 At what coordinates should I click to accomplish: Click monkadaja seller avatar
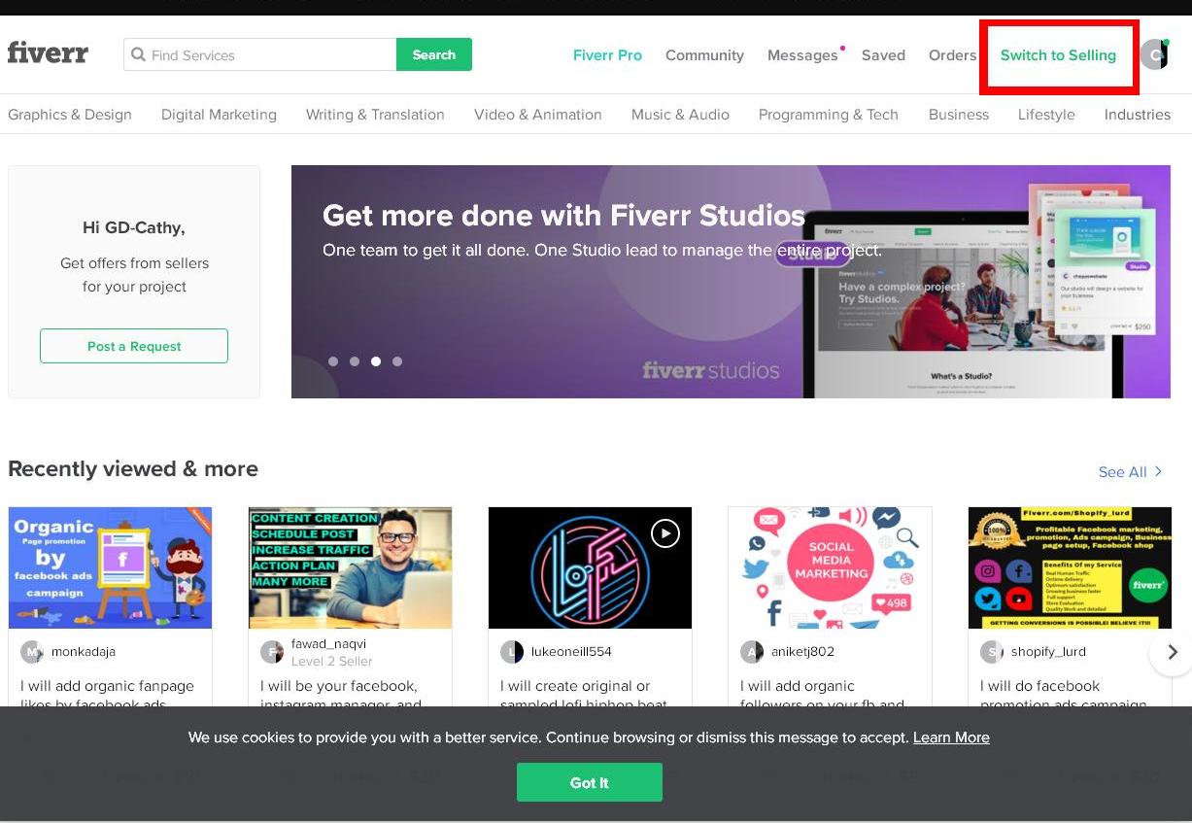(x=32, y=652)
